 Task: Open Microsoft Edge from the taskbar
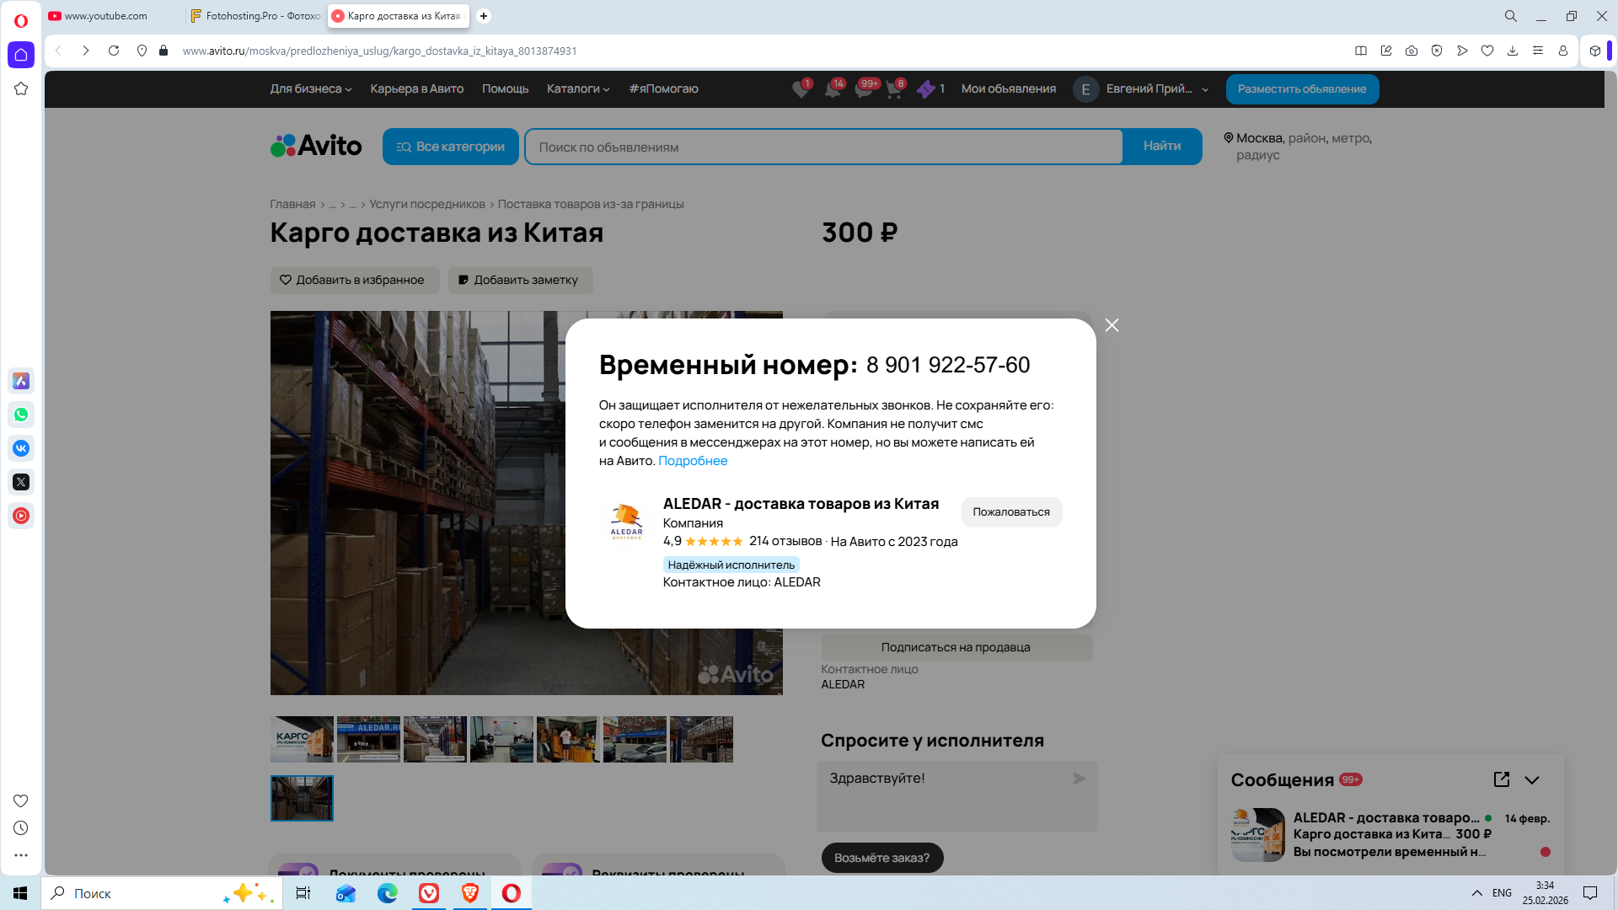click(x=388, y=893)
